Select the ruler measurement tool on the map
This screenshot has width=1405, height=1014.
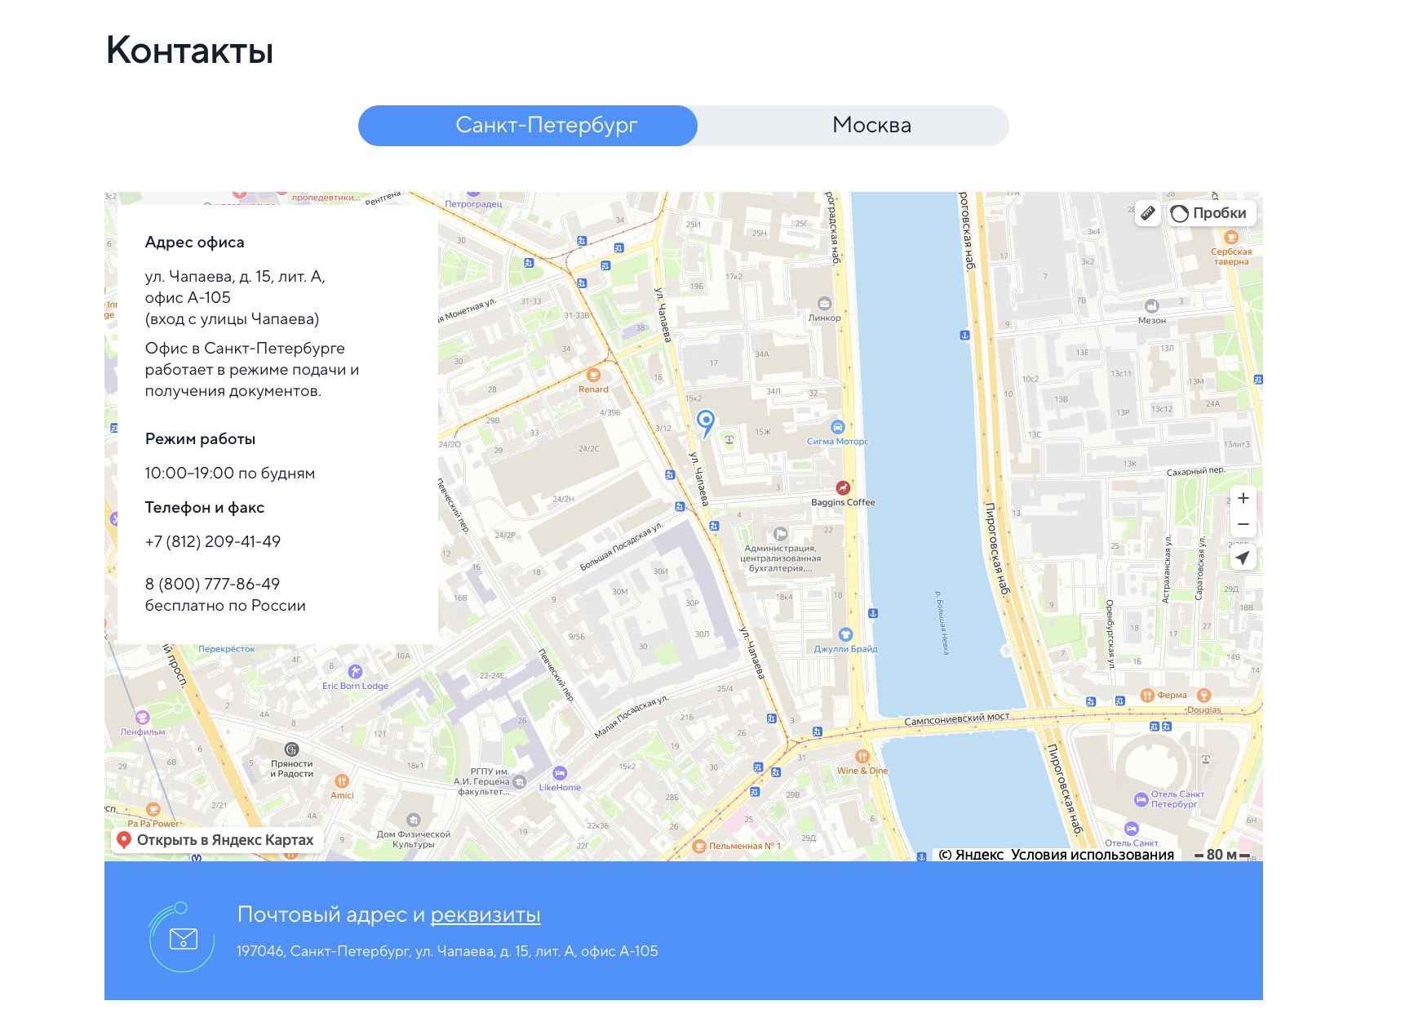point(1148,213)
